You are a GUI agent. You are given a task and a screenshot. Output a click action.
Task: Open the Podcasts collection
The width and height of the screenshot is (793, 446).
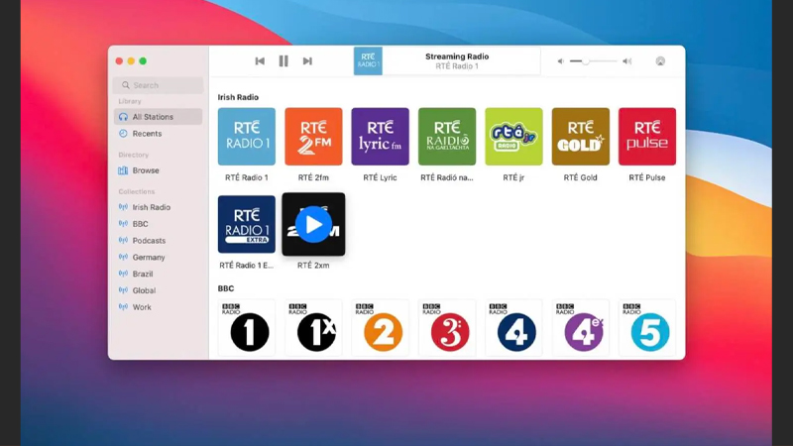tap(149, 241)
